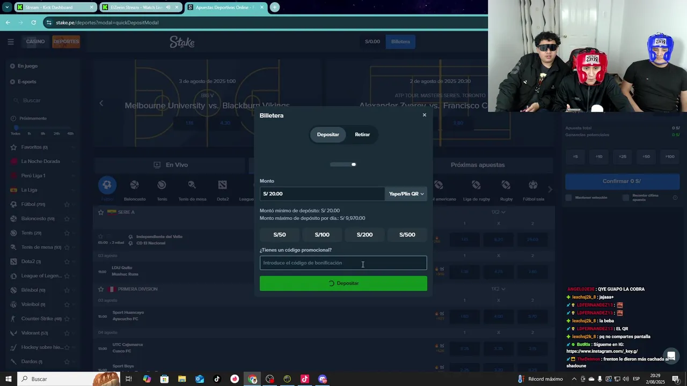Viewport: 687px width, 386px height.
Task: Open a new browser tab
Action: pos(275,8)
